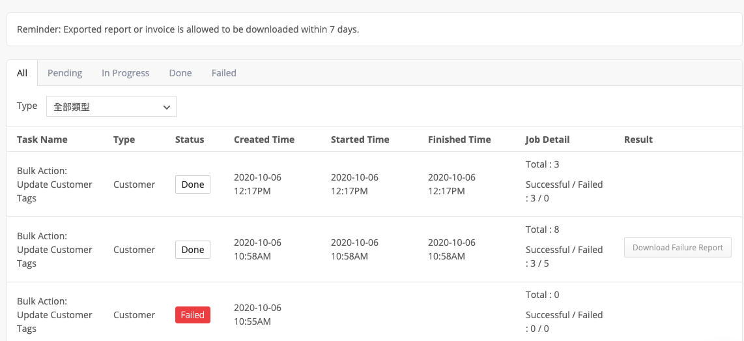The width and height of the screenshot is (744, 341).
Task: Click Done status badge in 10:58AM row
Action: tap(193, 250)
